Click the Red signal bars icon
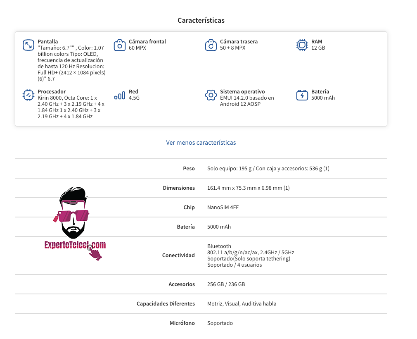This screenshot has width=417, height=339. [x=120, y=95]
